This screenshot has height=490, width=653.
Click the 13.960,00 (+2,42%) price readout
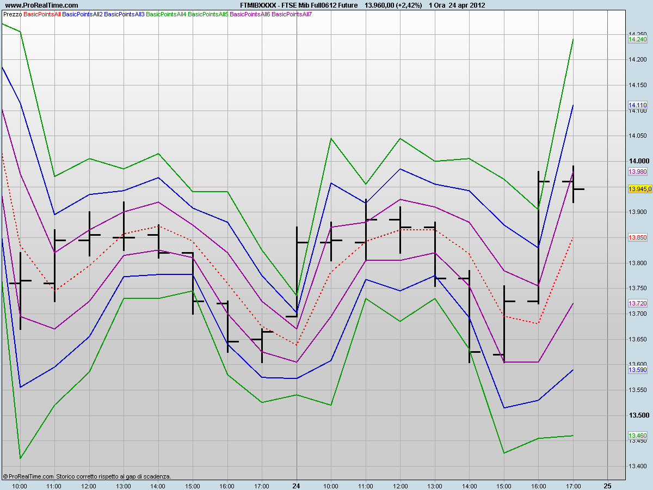coord(393,5)
